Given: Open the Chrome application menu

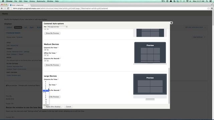Looking at the screenshot, I should point(9,1).
